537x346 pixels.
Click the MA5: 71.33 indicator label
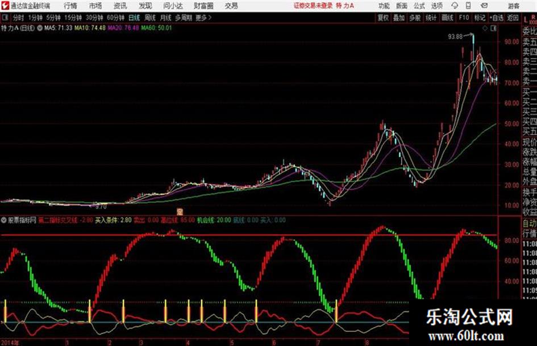point(58,28)
